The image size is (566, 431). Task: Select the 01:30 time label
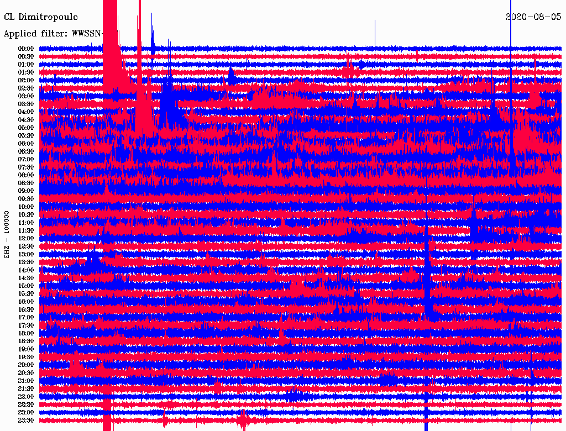tap(26, 72)
